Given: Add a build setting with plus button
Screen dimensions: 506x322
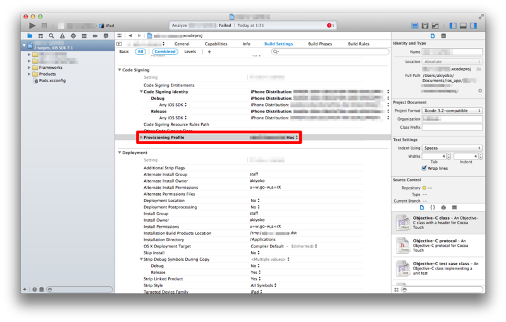Looking at the screenshot, I should 209,52.
